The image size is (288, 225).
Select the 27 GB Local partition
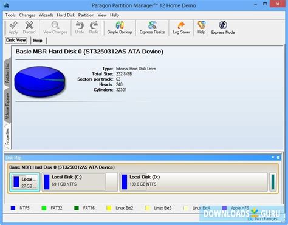tap(25, 182)
